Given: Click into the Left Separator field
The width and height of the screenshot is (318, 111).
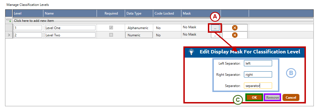Looking at the screenshot, I should pyautogui.click(x=258, y=63).
